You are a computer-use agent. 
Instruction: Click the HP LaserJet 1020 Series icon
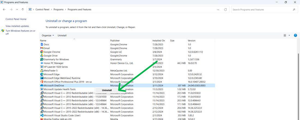point(42,67)
